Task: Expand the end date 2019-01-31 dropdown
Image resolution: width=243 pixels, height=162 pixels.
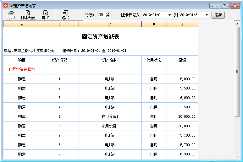Action: (207, 15)
